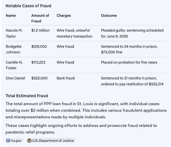This screenshot has height=147, width=171.
Task: Select the Camille N. Foster name cell
Action: pos(14,65)
